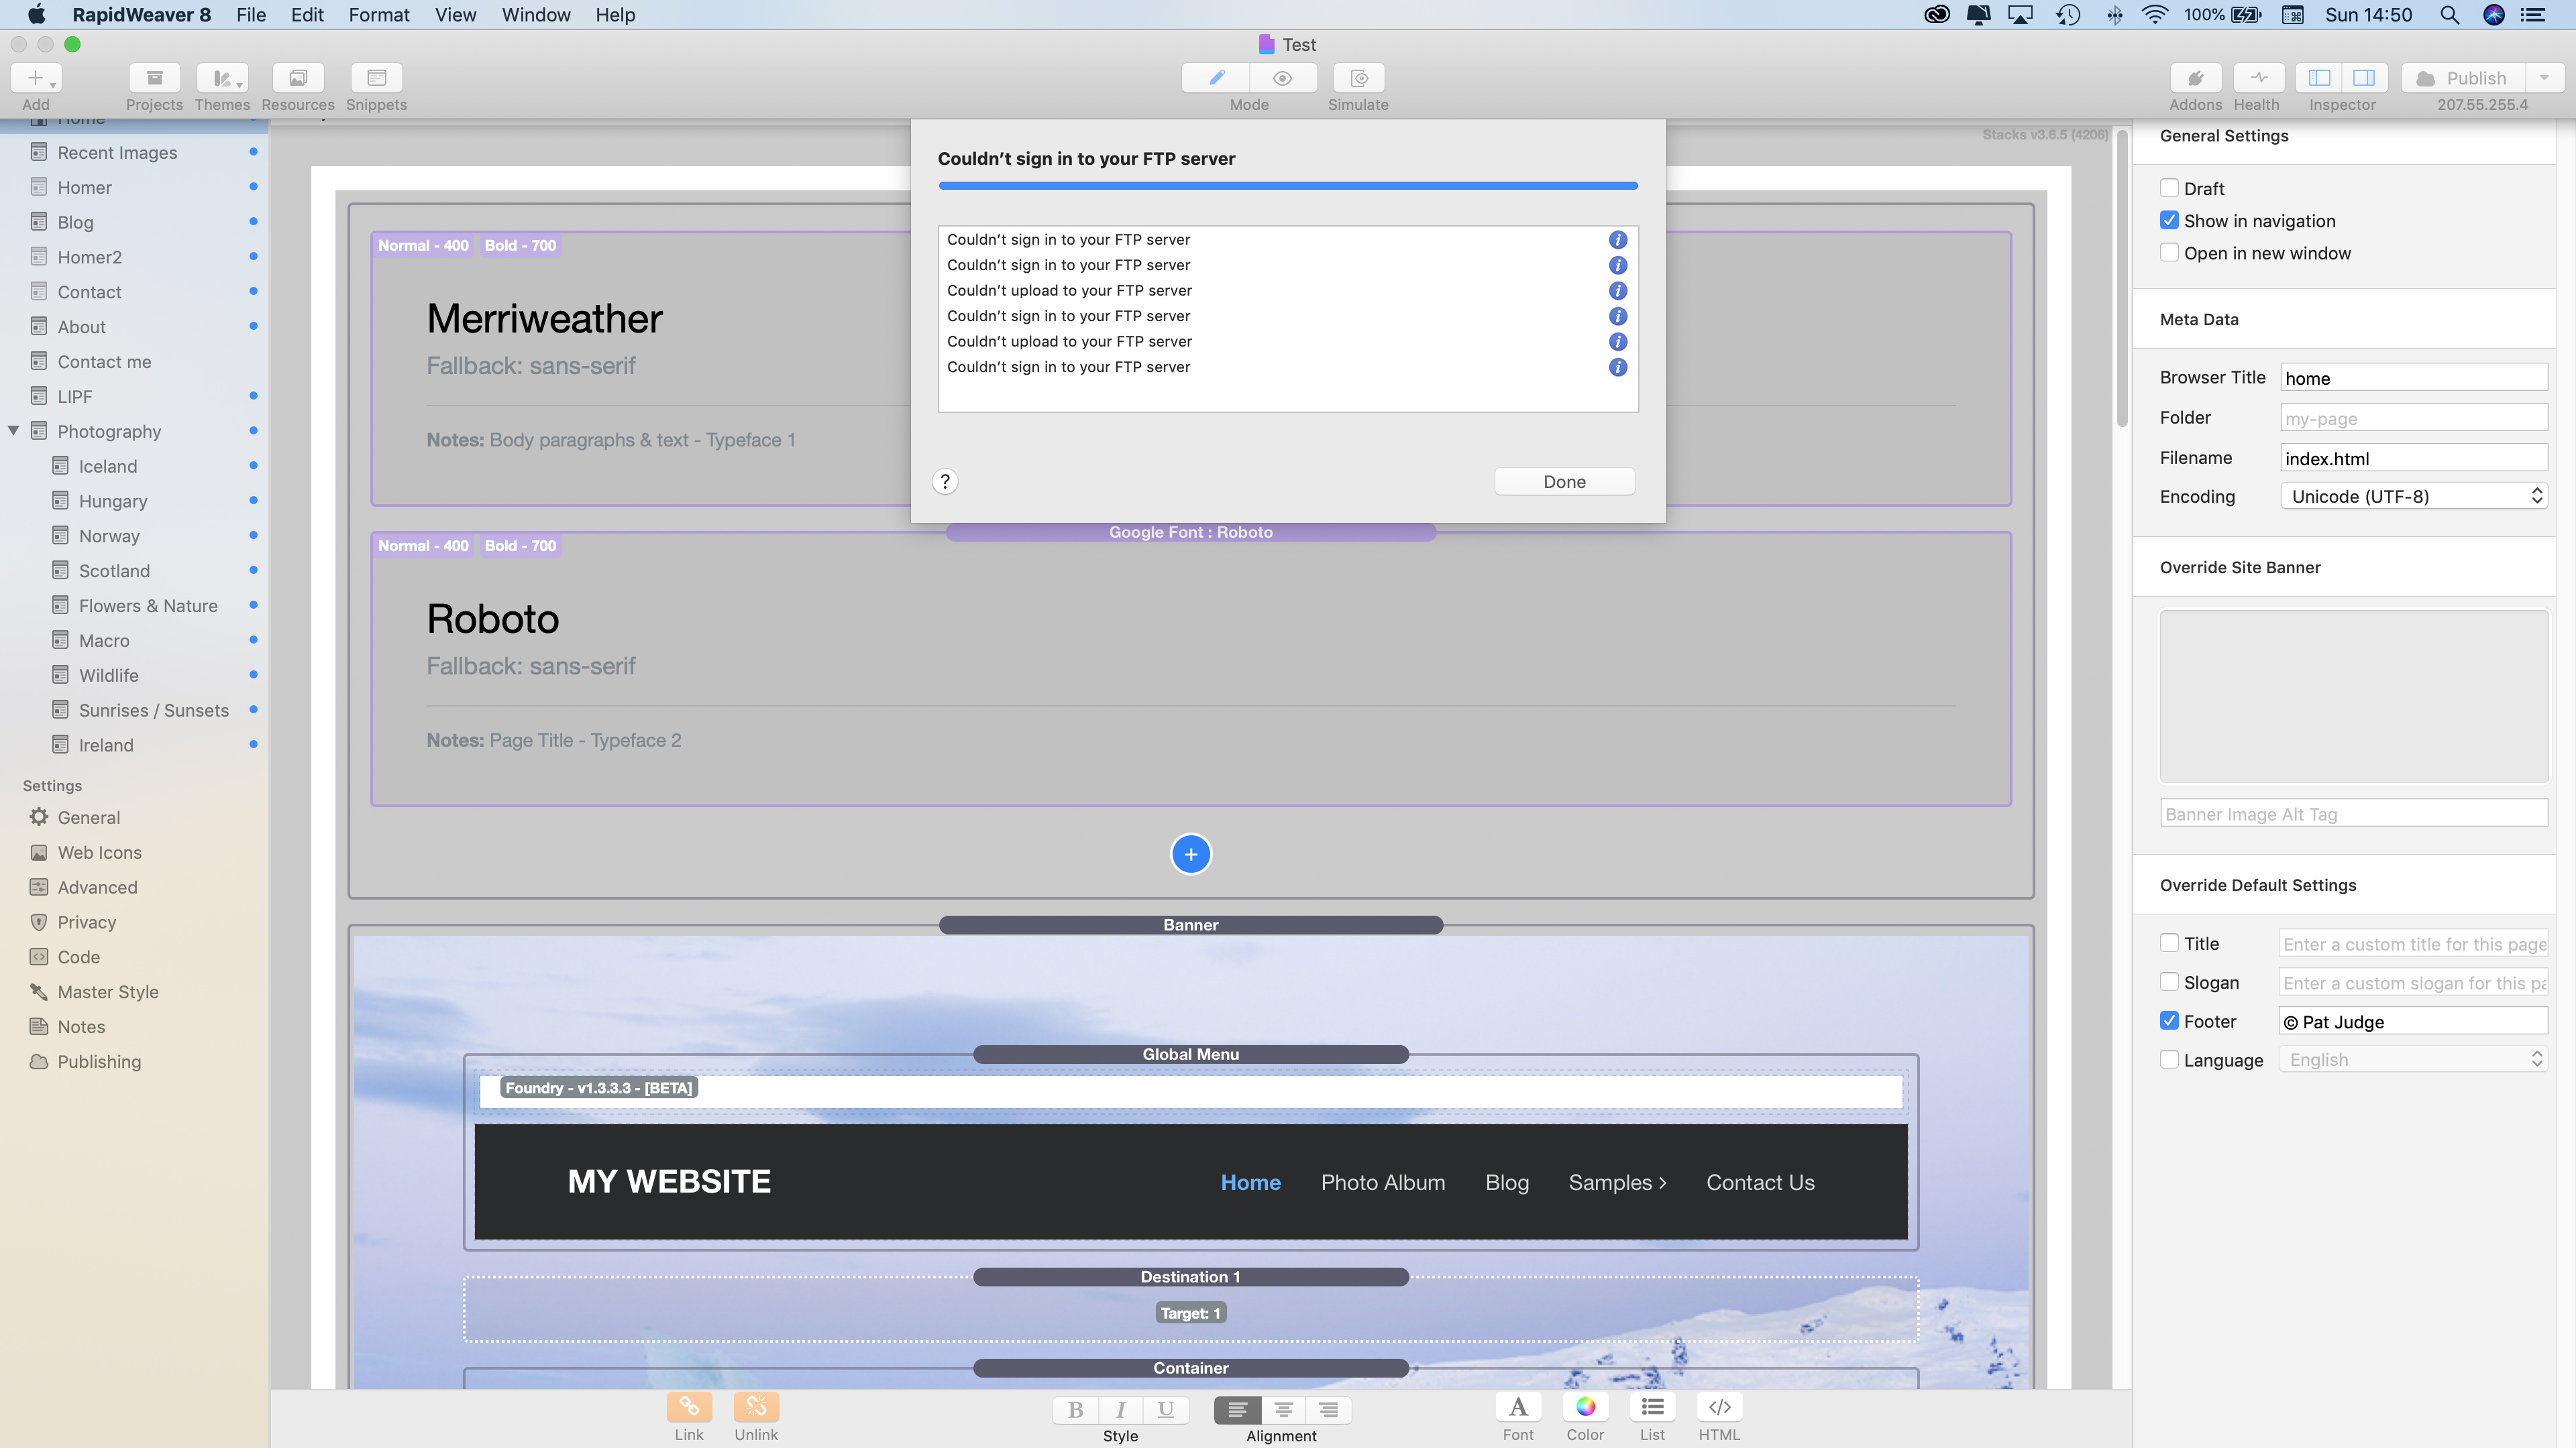Disable the Footer override checkbox
2576x1448 pixels.
click(x=2169, y=1021)
